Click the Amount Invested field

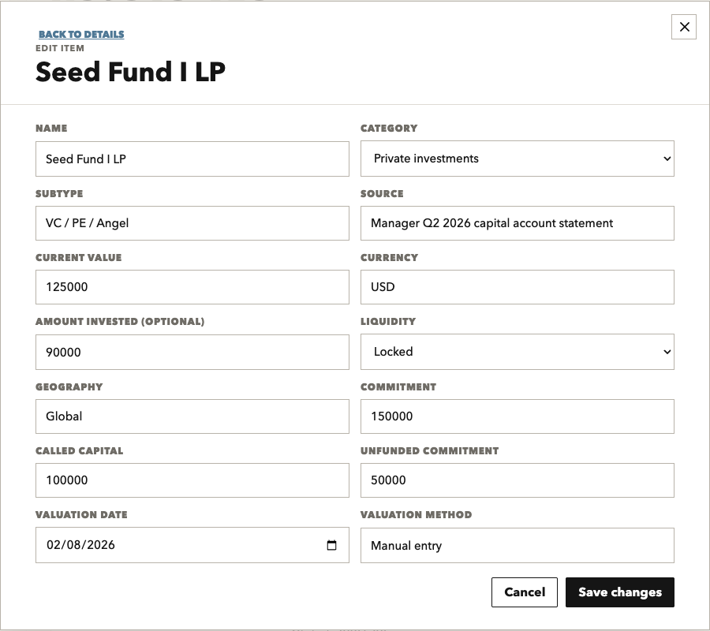pos(192,352)
